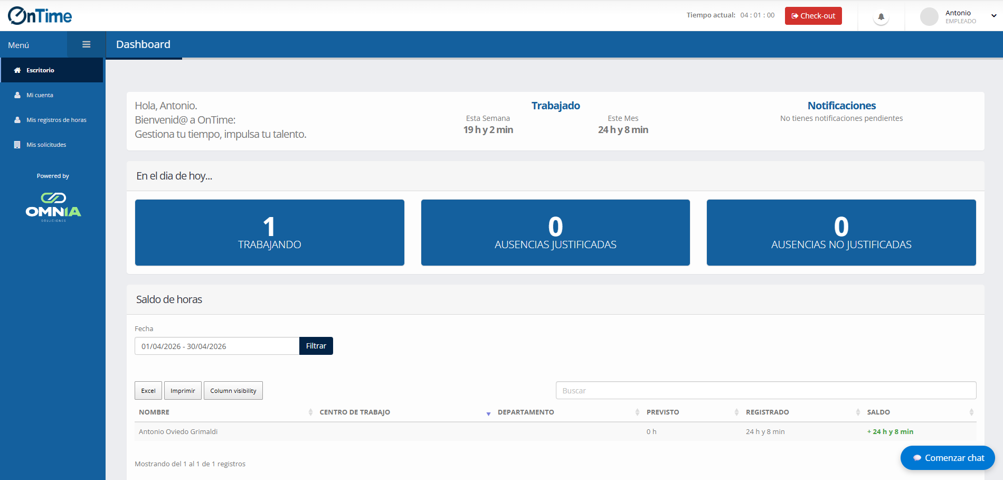
Task: Expand the user profile dropdown arrow
Action: [993, 16]
